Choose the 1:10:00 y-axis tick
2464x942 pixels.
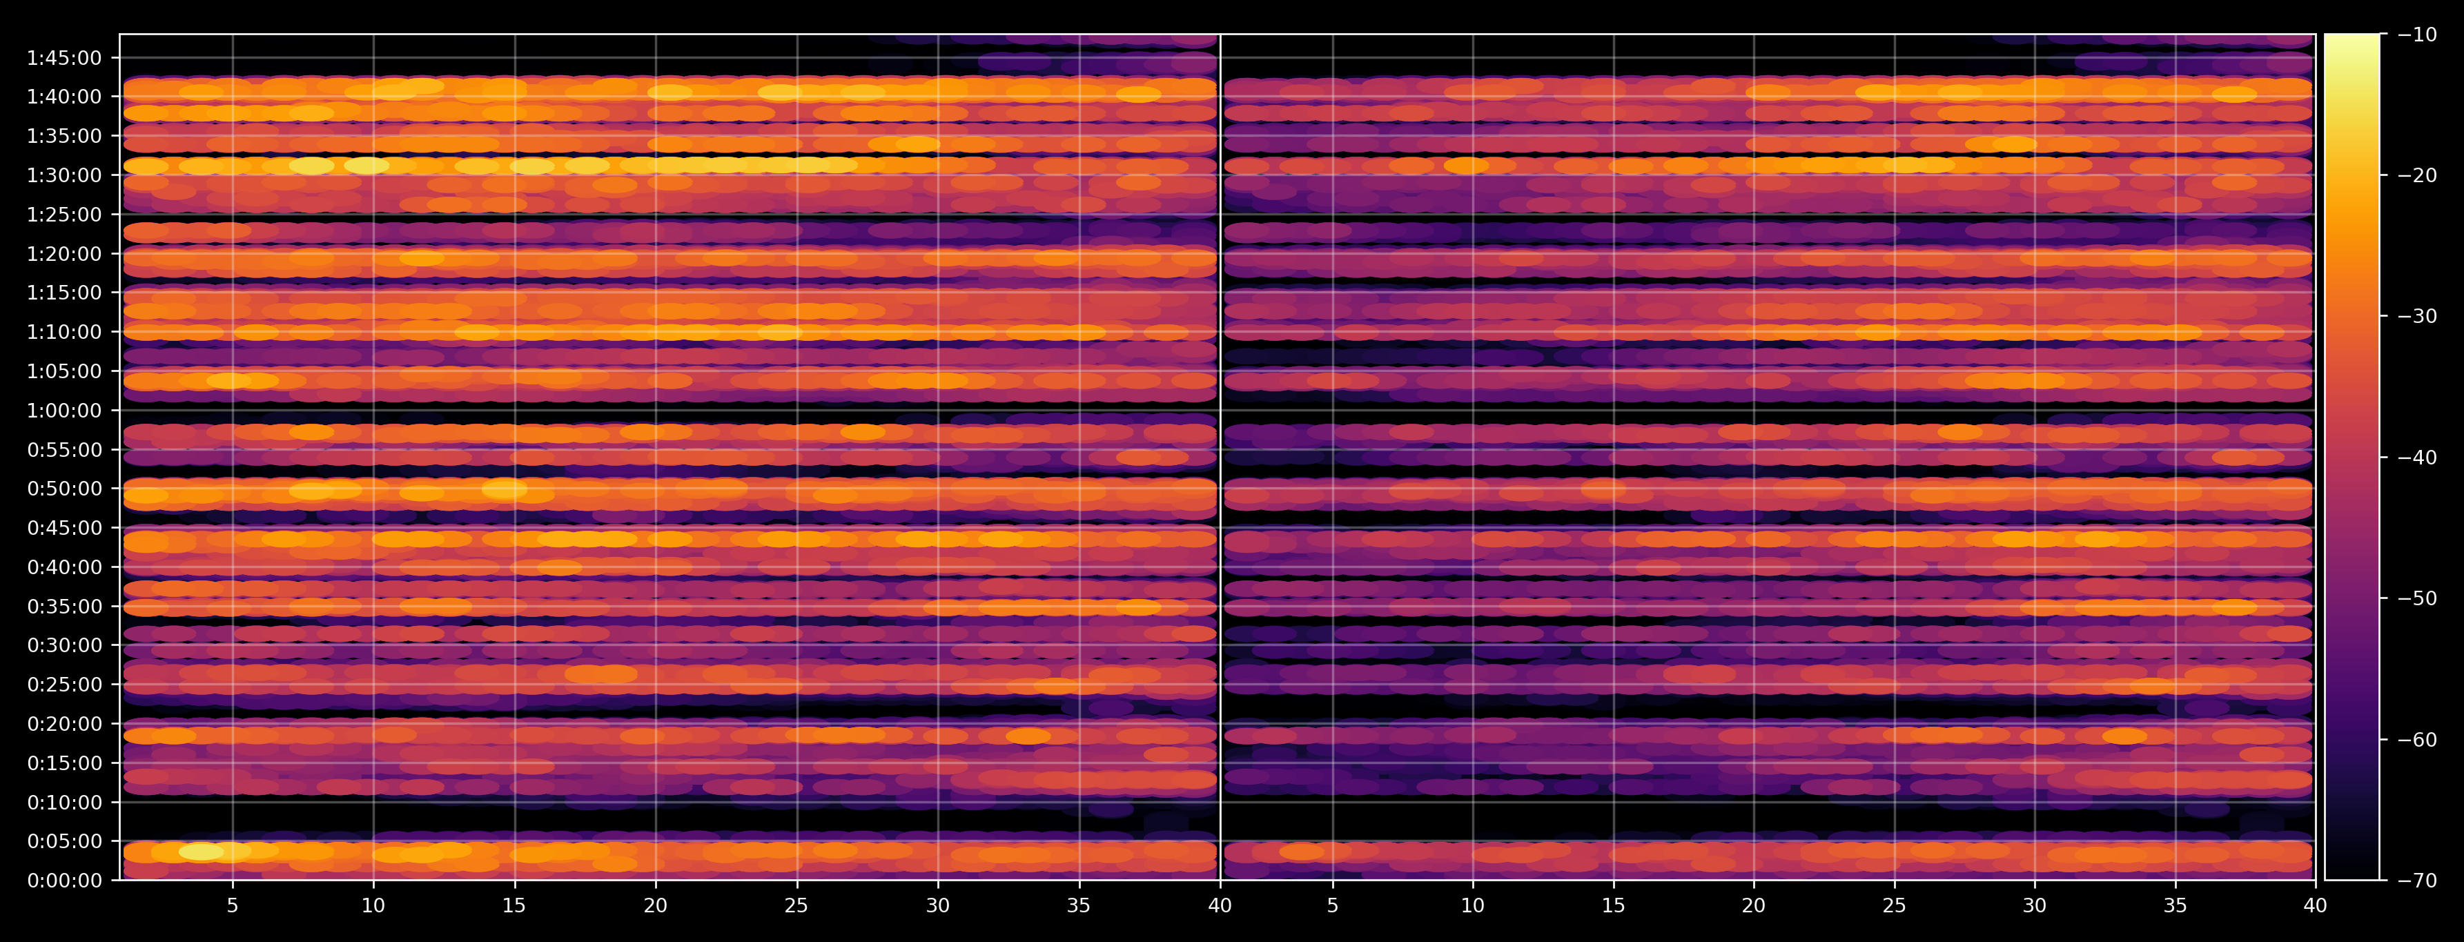(64, 332)
